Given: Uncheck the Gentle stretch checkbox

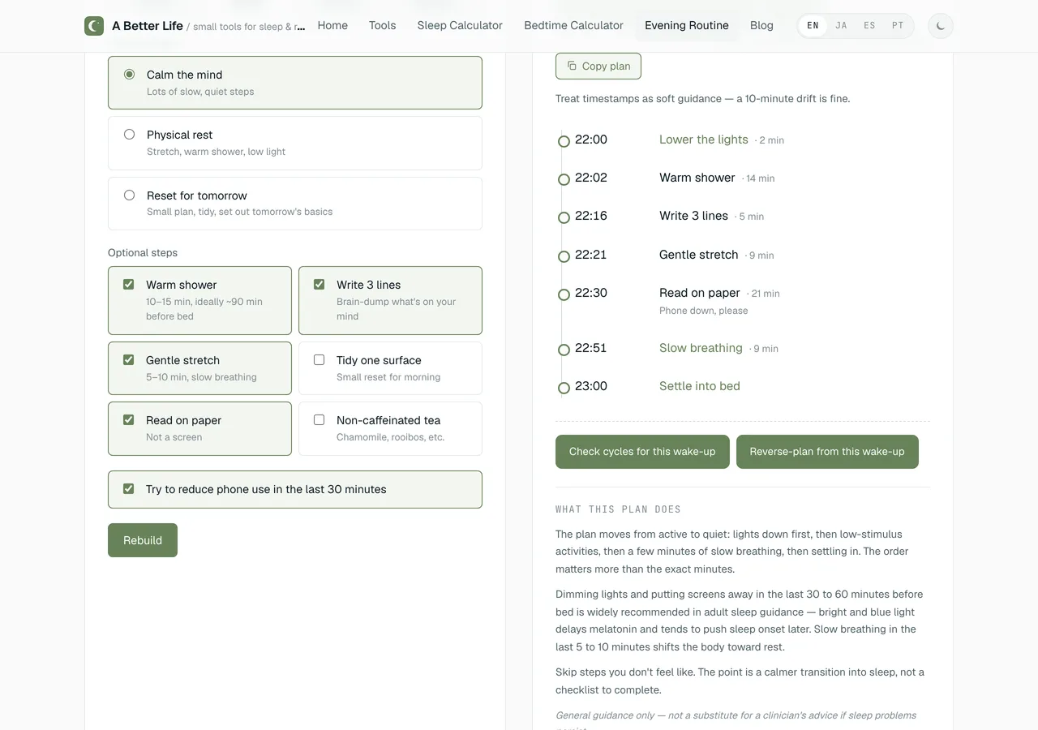Looking at the screenshot, I should coord(128,359).
